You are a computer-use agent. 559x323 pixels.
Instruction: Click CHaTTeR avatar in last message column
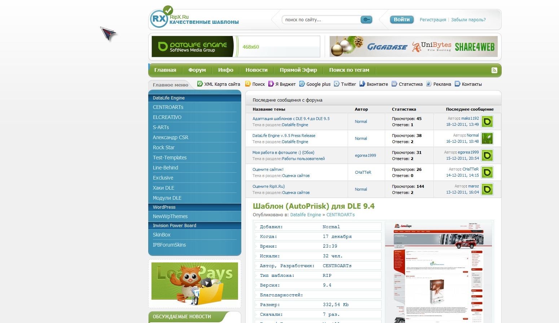click(487, 172)
